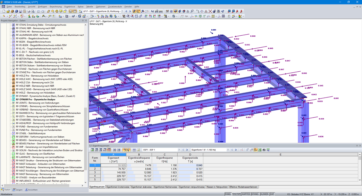Toggle KARTES in status bar

point(246,194)
